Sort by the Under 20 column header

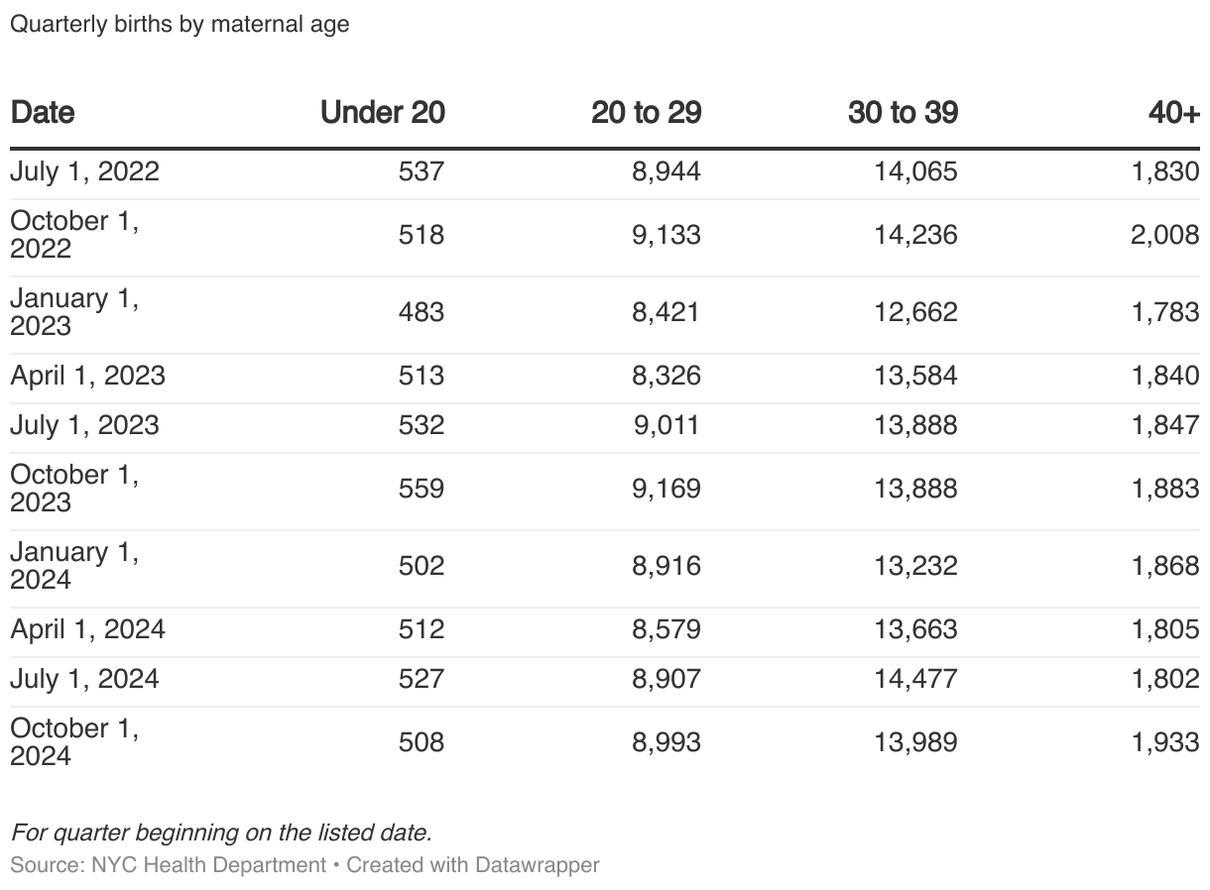(x=382, y=113)
